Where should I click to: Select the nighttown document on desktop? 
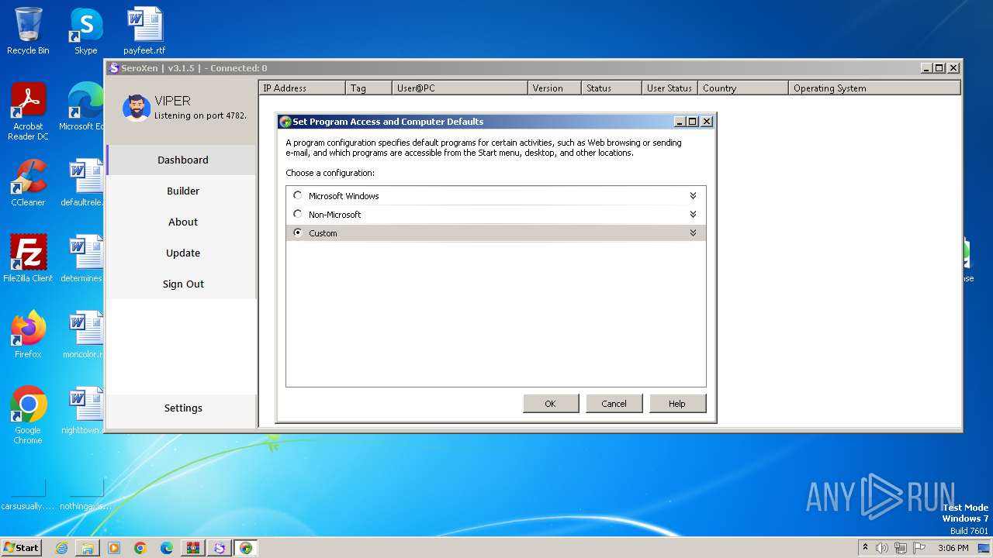[84, 411]
